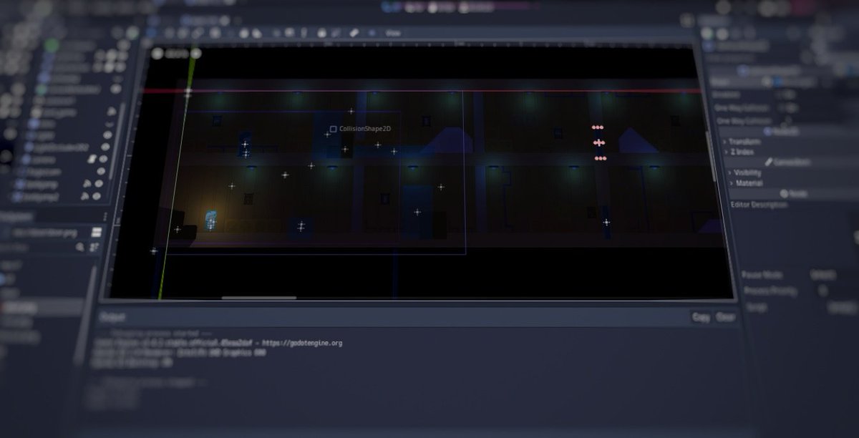
Task: Reset zoom via the percentage label
Action: (x=176, y=53)
